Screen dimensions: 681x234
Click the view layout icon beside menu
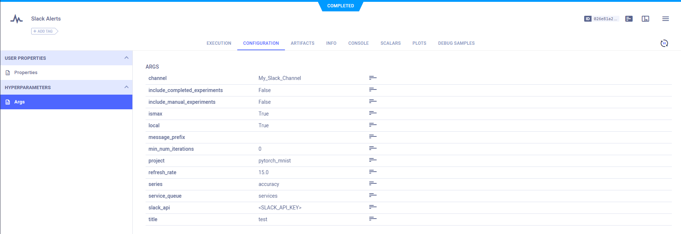pos(645,19)
